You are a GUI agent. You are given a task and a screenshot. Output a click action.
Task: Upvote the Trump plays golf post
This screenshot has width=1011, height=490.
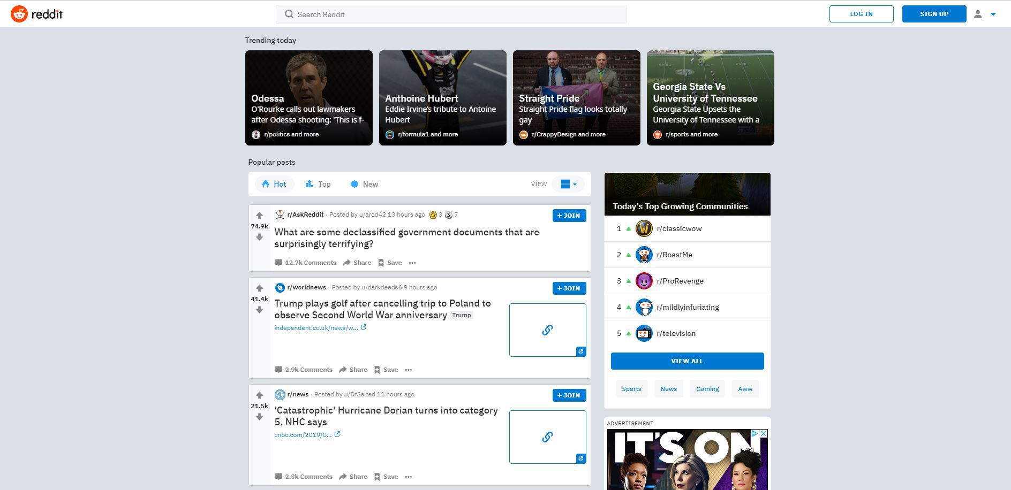tap(259, 288)
